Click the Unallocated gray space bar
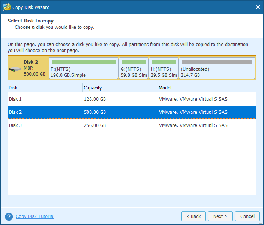 tap(217, 63)
